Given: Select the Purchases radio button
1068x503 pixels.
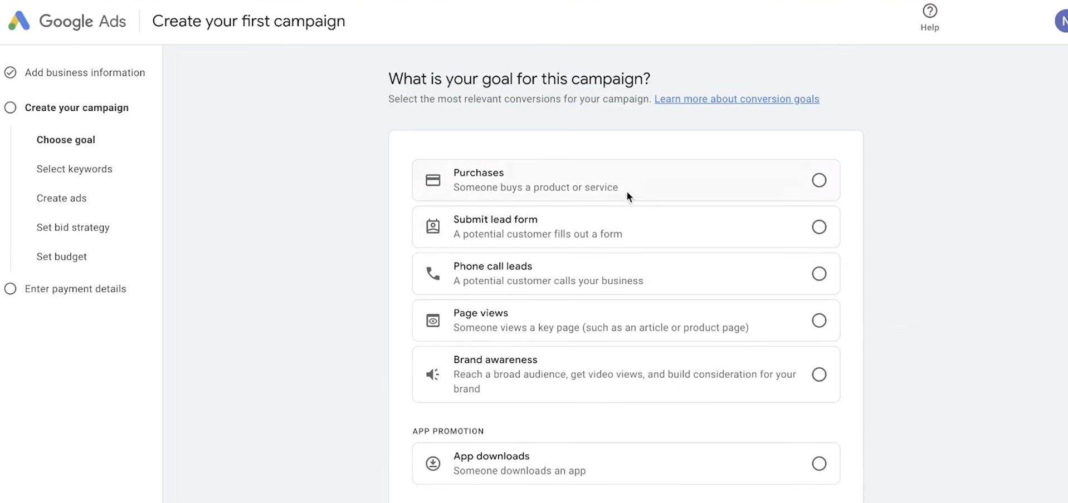Looking at the screenshot, I should point(819,180).
